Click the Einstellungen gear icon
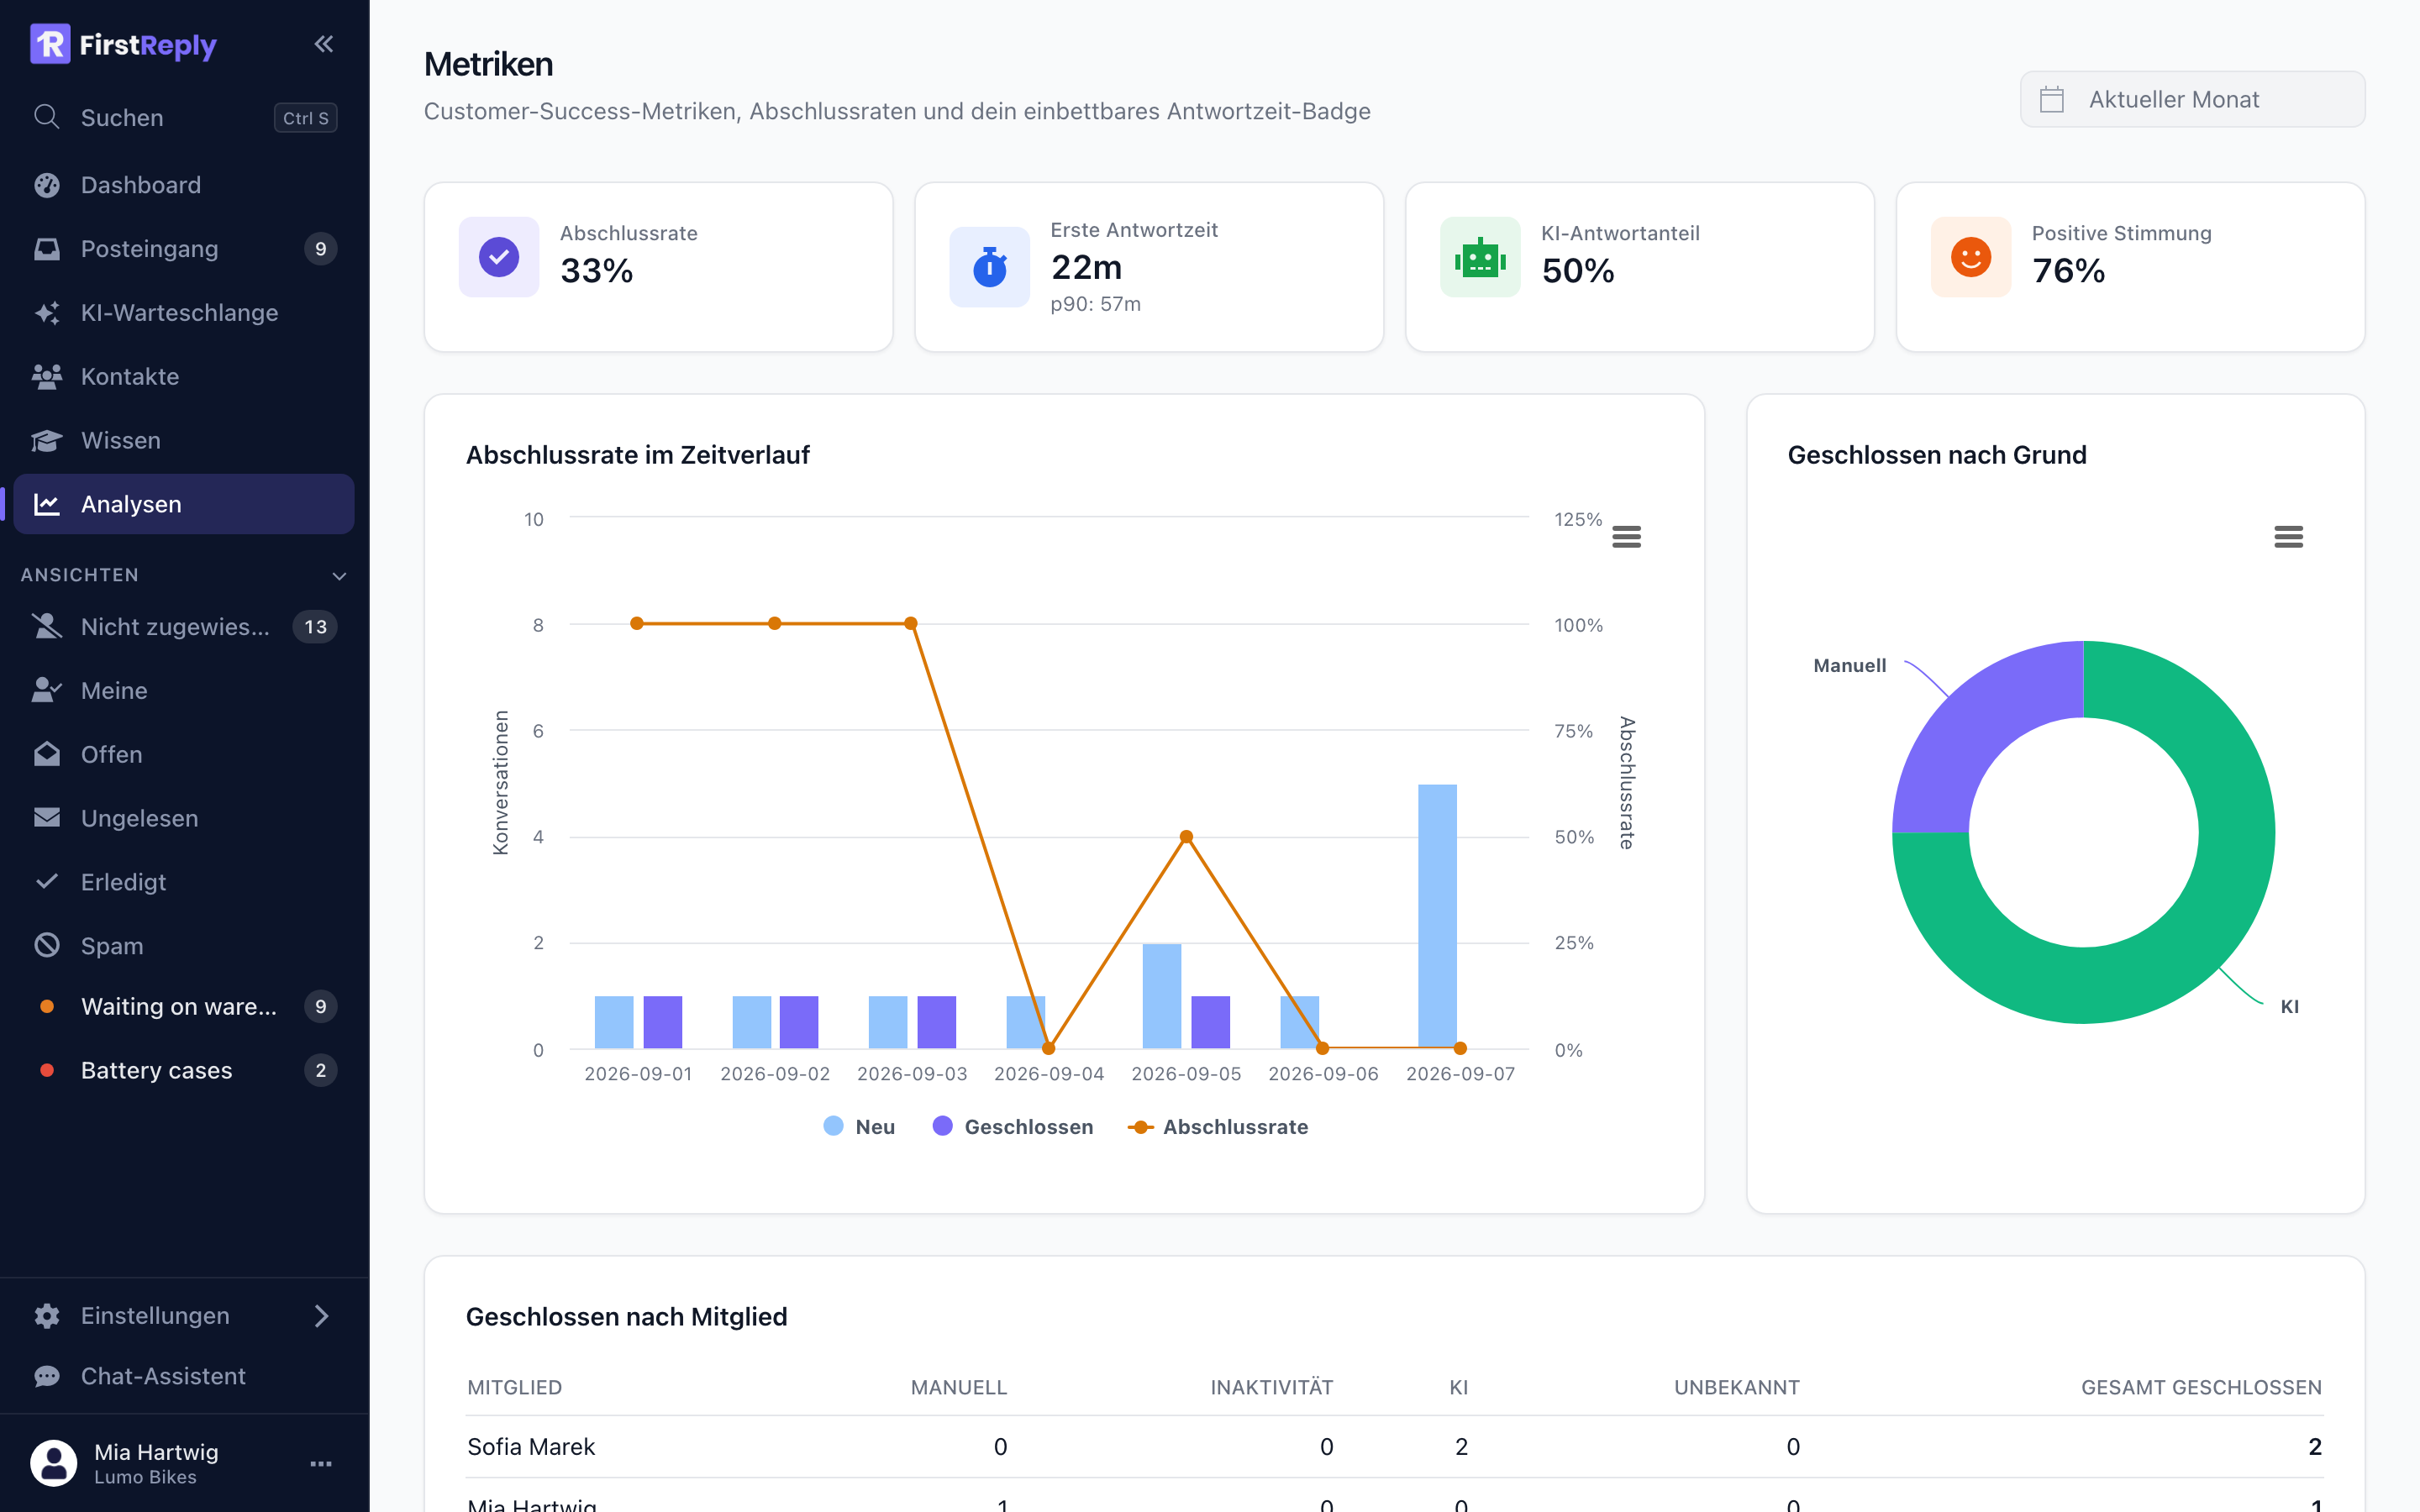Image resolution: width=2420 pixels, height=1512 pixels. pos(46,1316)
